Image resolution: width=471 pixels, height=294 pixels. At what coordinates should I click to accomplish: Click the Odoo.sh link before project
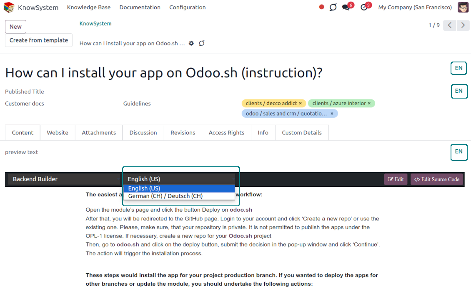click(241, 236)
